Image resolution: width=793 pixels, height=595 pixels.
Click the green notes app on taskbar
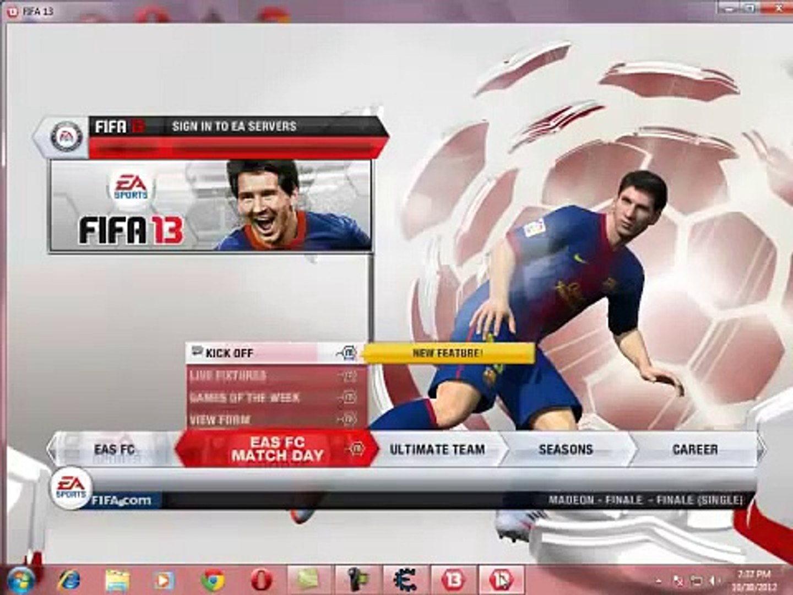click(309, 580)
